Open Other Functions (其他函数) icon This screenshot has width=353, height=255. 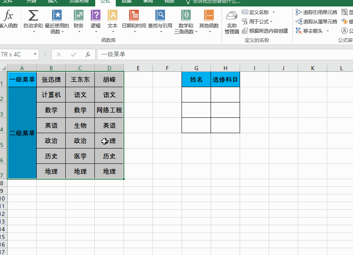point(209,15)
